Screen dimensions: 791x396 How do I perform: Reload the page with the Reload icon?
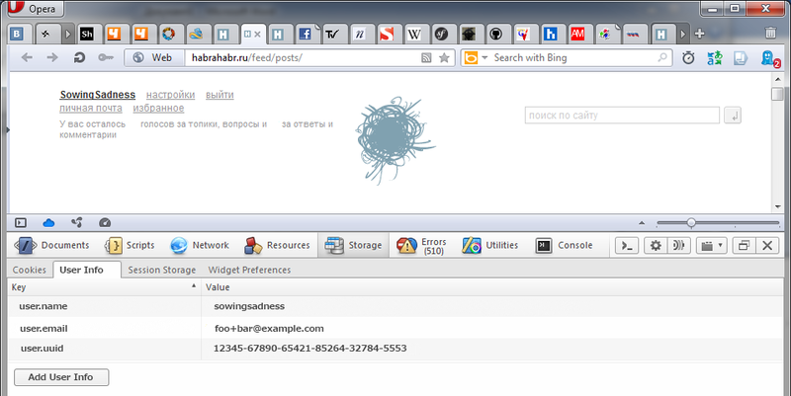pyautogui.click(x=79, y=57)
